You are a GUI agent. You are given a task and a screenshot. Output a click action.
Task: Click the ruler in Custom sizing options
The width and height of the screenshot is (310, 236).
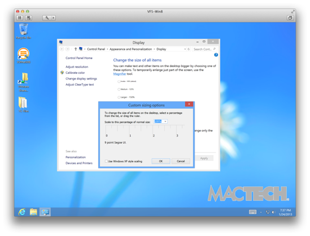coord(142,131)
